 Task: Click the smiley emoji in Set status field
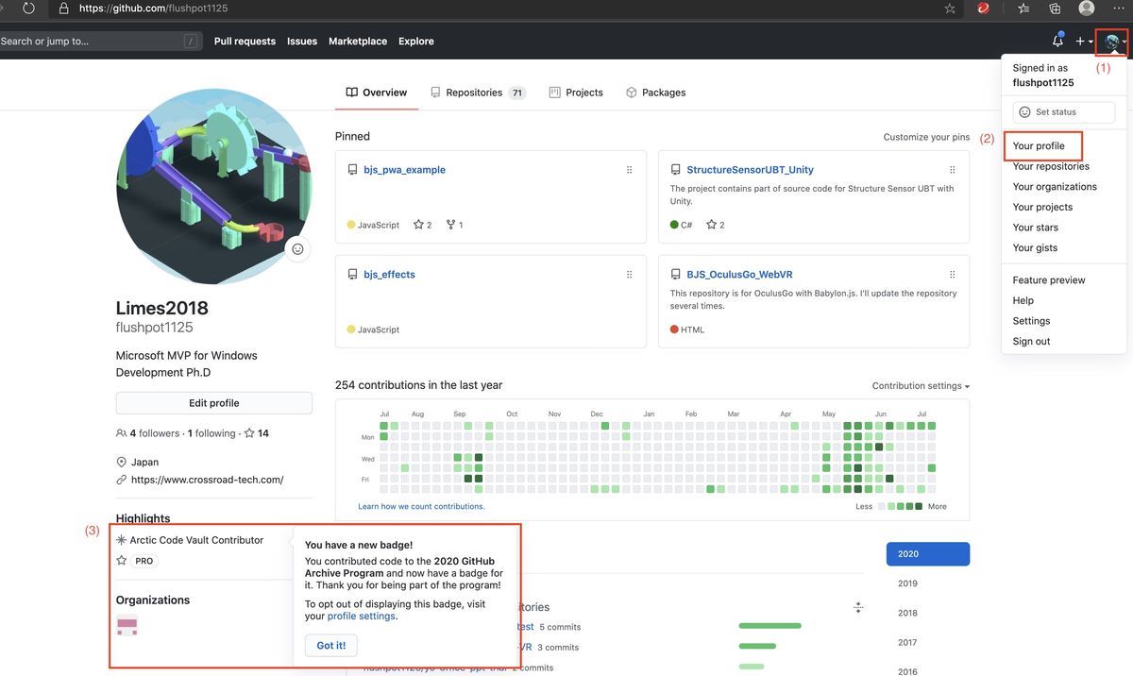click(1023, 110)
